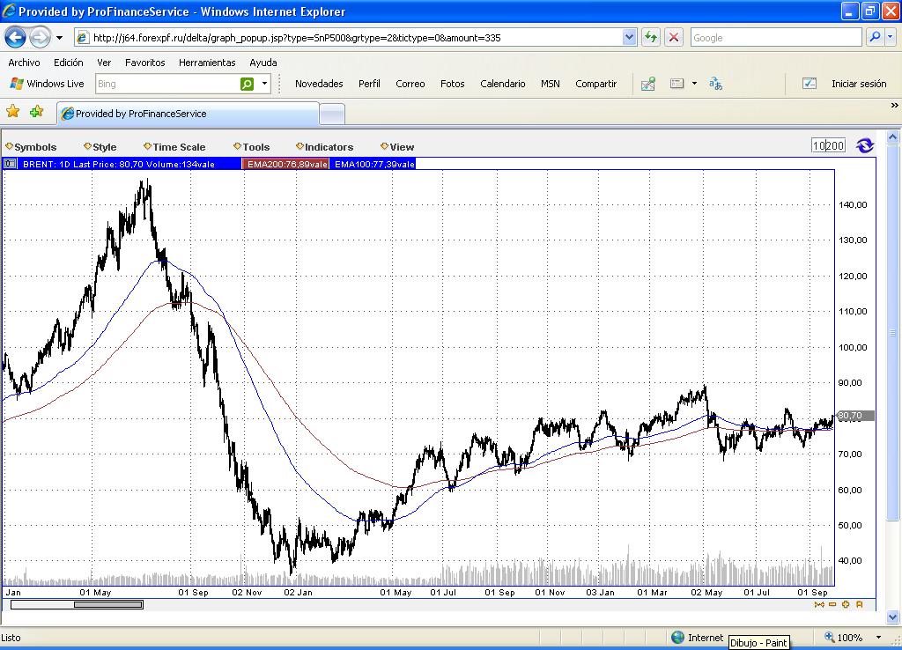Click the Windows Live logo button

(47, 84)
